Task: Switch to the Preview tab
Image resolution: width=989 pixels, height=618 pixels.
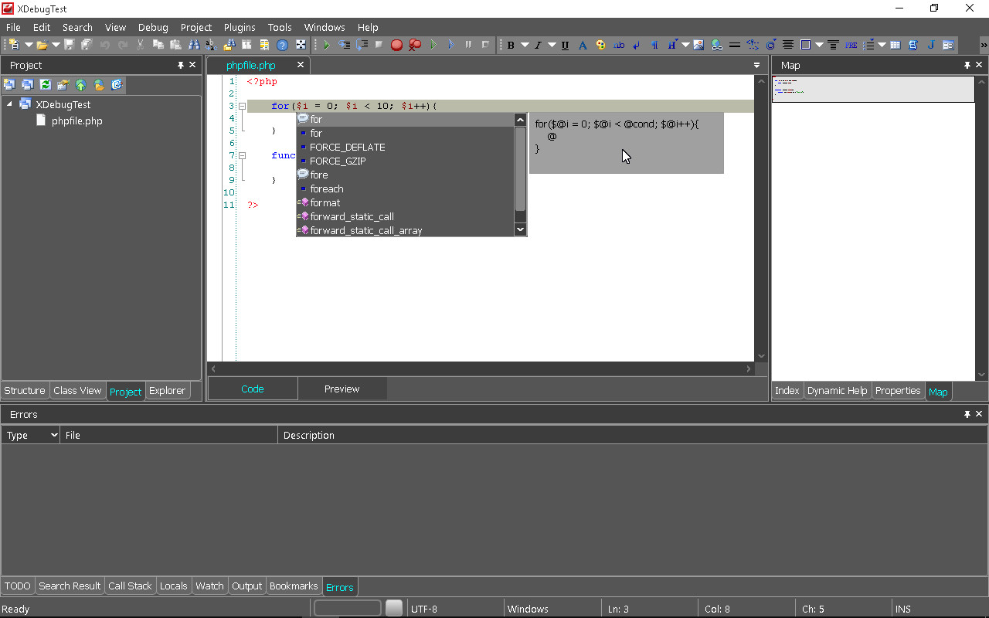Action: [342, 389]
